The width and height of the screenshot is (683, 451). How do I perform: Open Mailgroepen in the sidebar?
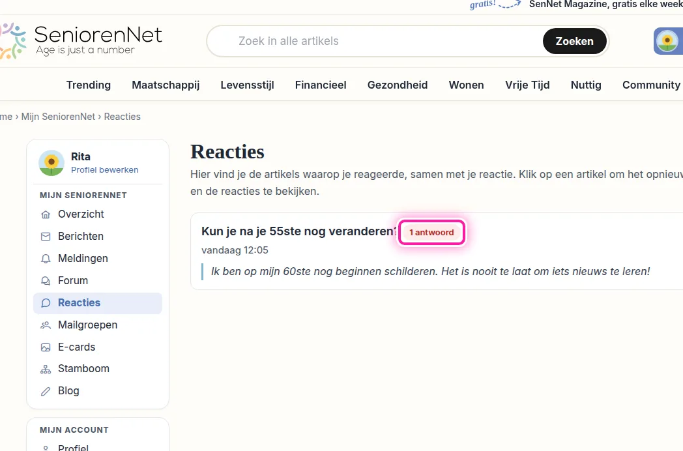click(98, 325)
